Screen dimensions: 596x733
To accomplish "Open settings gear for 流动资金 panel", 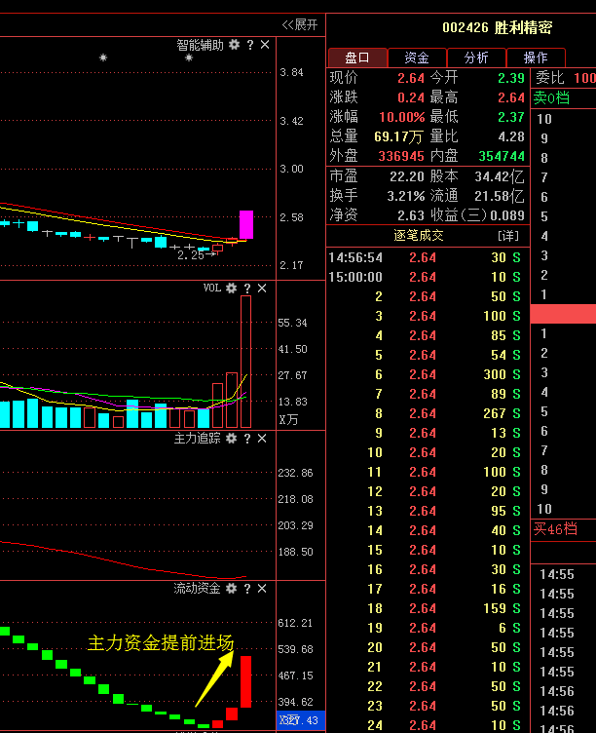I will click(x=231, y=589).
